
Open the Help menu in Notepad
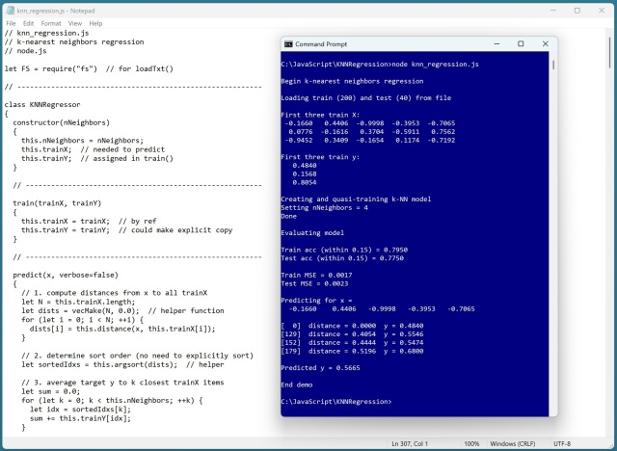click(95, 23)
